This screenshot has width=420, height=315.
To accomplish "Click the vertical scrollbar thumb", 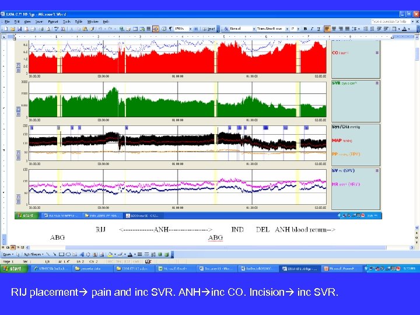I will 417,54.
